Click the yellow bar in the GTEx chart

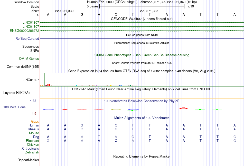pos(111,85)
